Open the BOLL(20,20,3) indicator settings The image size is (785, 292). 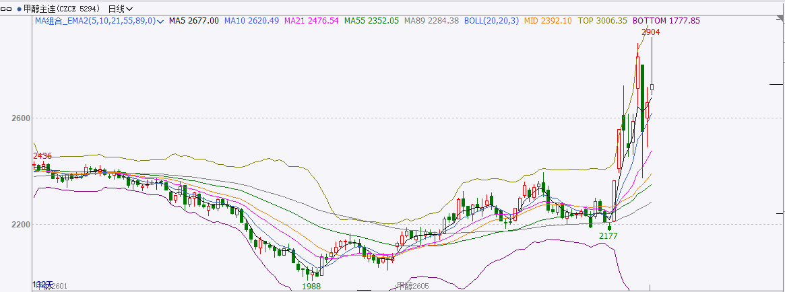(x=492, y=22)
